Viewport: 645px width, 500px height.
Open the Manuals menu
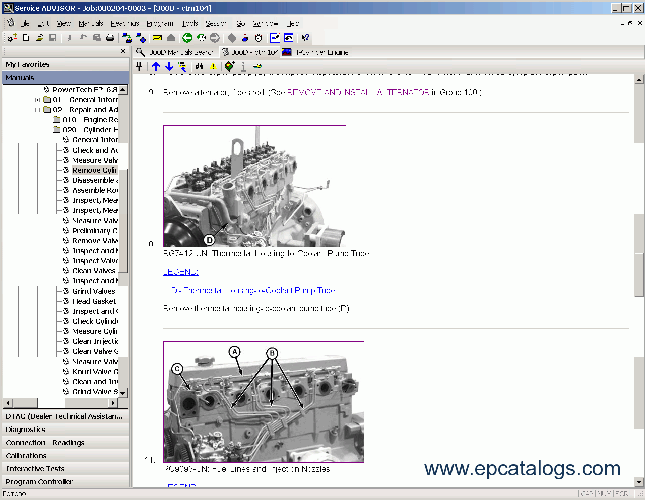tap(91, 23)
